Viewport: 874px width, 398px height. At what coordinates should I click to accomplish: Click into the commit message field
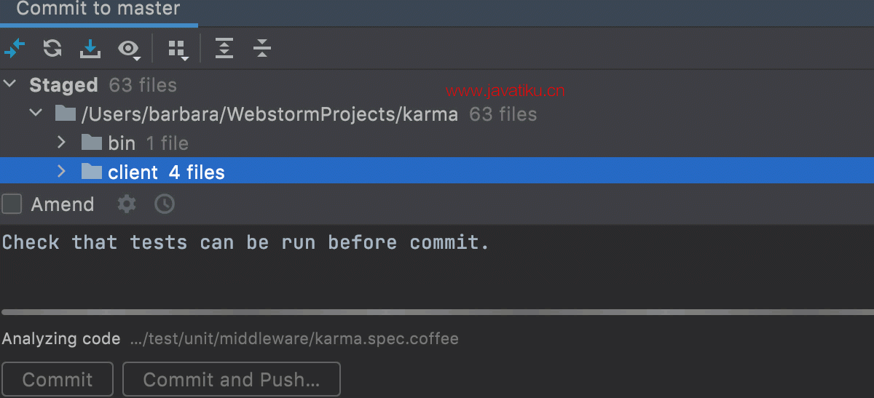(x=437, y=266)
